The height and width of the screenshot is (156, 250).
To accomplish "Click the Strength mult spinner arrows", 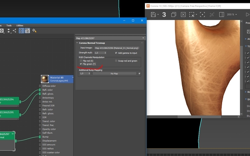I will [x=105, y=53].
